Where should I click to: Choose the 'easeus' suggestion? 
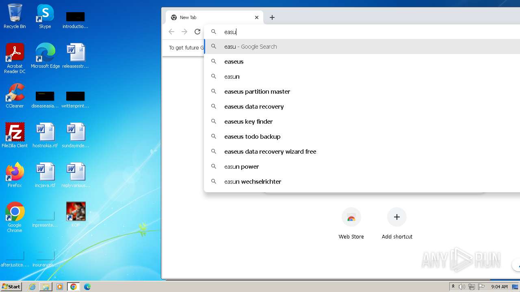tap(362, 62)
